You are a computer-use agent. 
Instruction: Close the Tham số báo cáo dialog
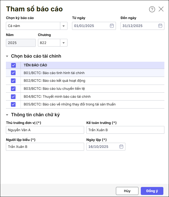pos(161,9)
